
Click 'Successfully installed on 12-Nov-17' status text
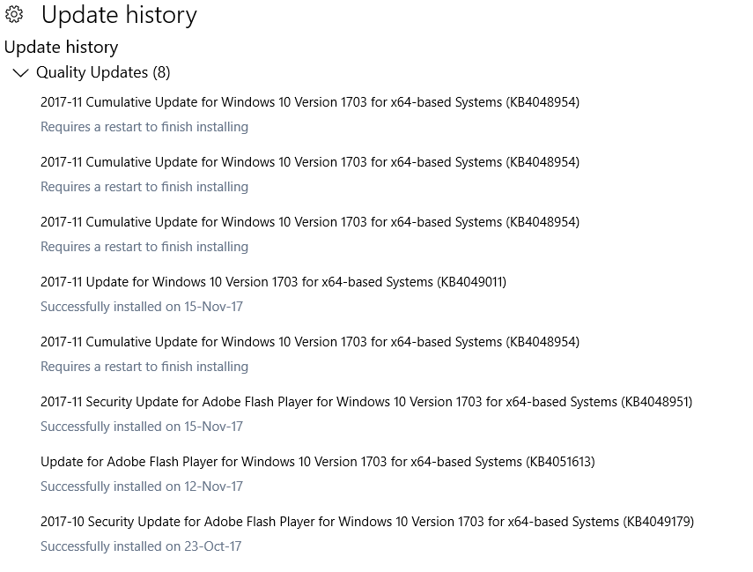(141, 487)
